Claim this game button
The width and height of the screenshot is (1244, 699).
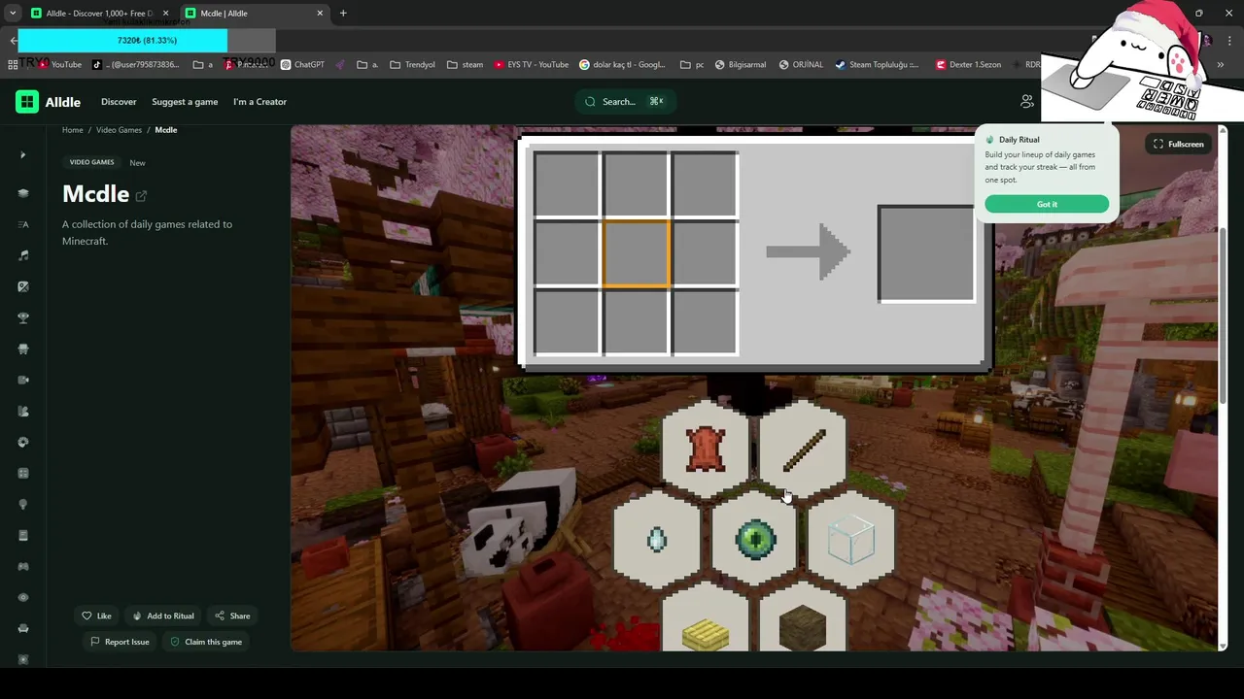point(206,642)
